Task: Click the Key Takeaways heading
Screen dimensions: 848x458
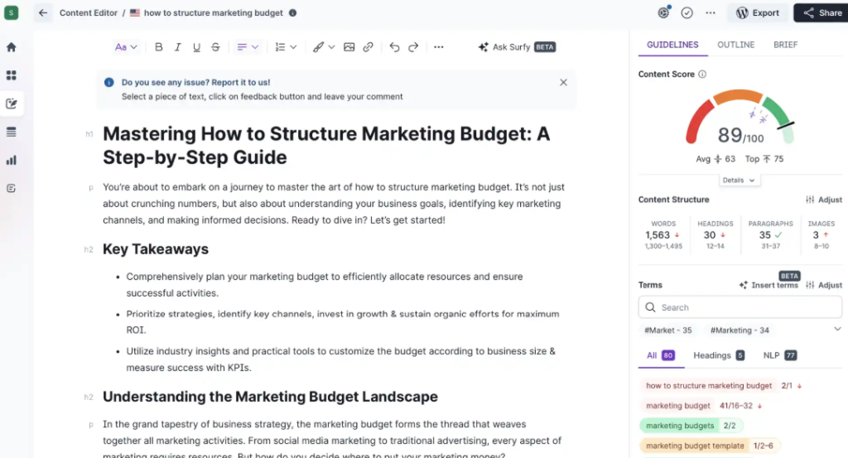Action: click(156, 249)
